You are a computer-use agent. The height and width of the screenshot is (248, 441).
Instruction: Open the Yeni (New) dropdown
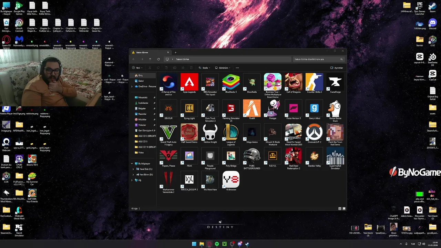(137, 68)
